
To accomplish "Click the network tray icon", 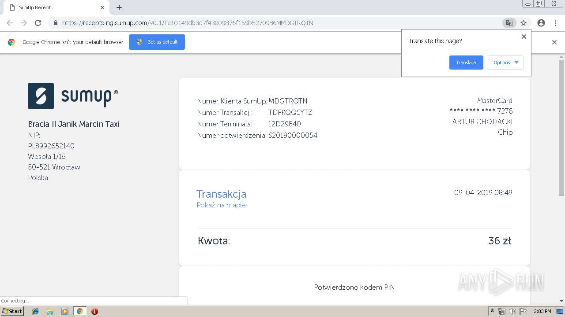I will [502, 311].
